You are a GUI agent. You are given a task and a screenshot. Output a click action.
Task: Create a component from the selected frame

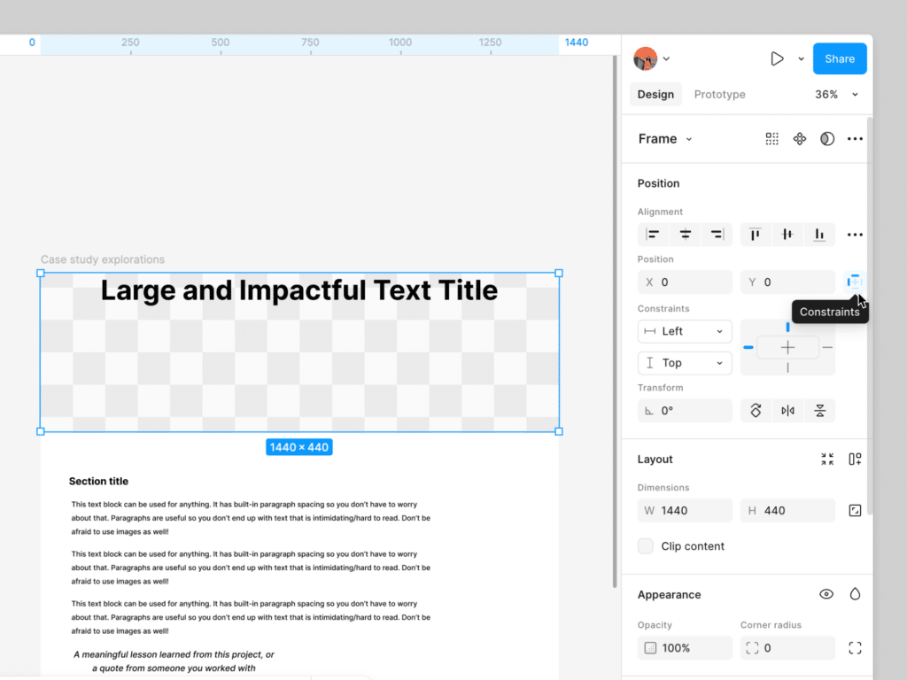pyautogui.click(x=771, y=138)
